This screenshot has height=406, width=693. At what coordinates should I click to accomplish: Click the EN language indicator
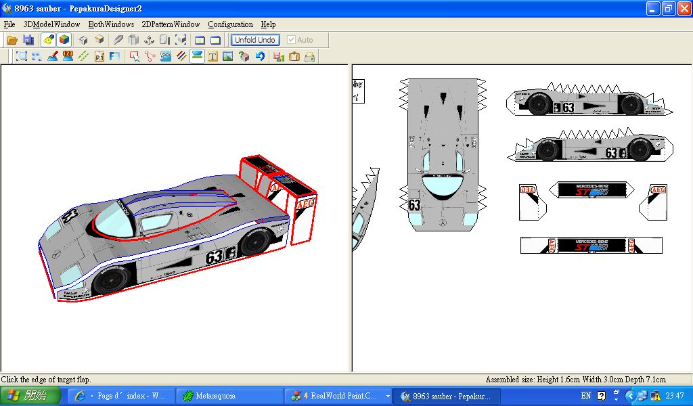(x=585, y=396)
